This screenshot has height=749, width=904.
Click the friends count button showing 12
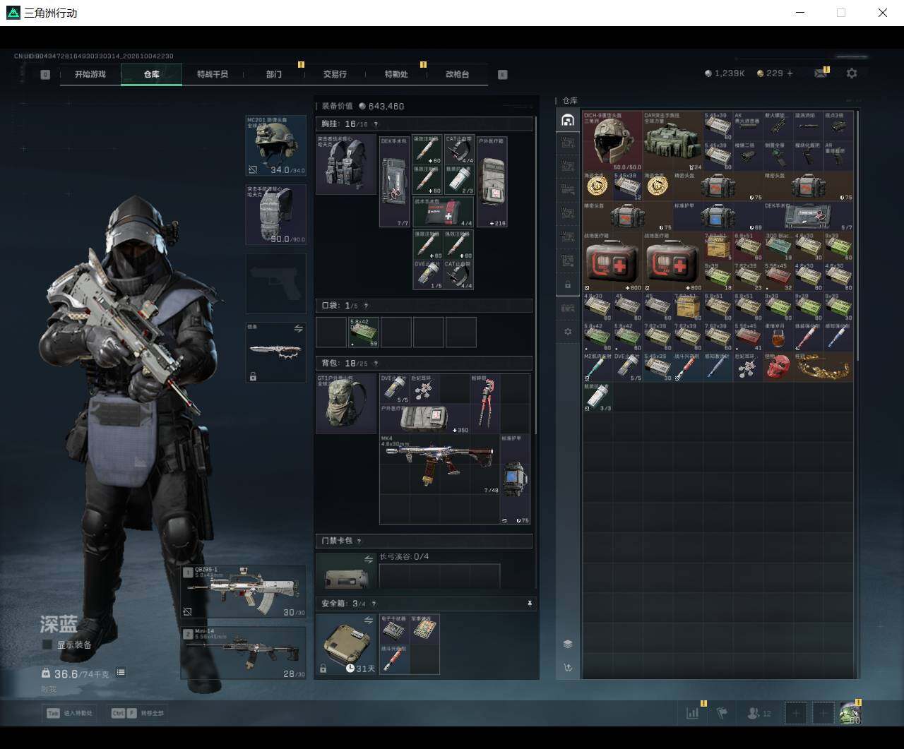(759, 713)
